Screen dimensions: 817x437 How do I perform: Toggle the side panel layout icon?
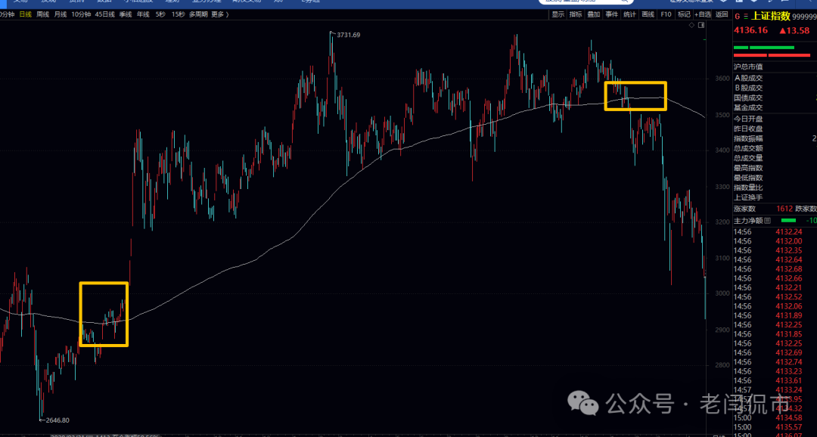[x=701, y=25]
